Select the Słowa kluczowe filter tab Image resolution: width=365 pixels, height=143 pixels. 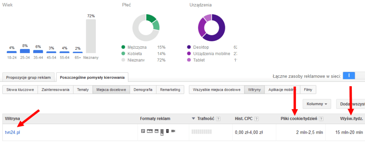pyautogui.click(x=20, y=90)
